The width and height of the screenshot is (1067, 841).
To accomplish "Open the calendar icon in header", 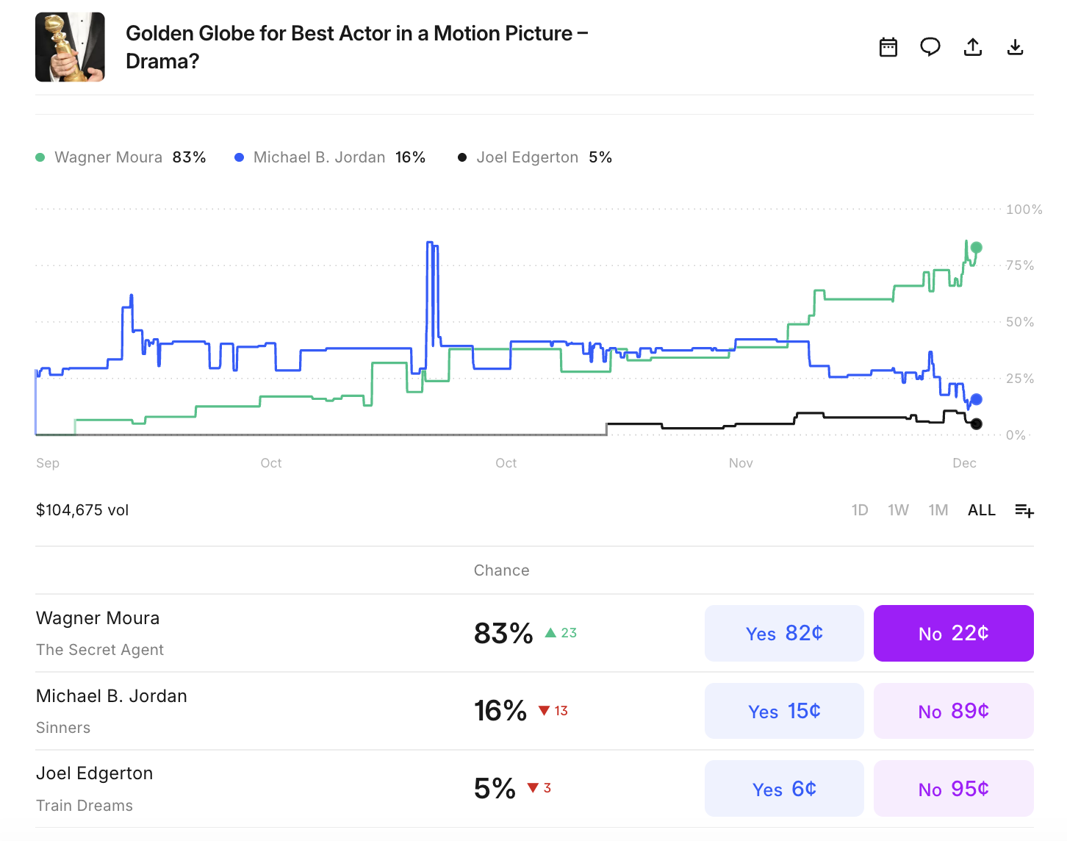I will pos(888,48).
